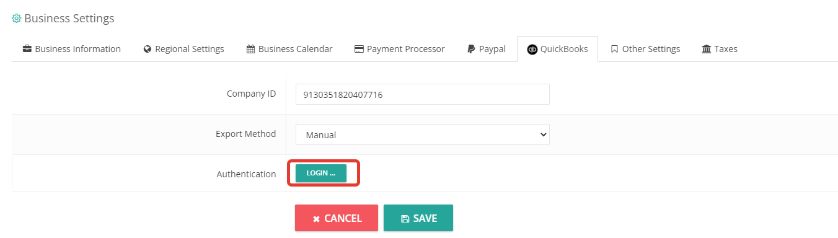838x238 pixels.
Task: Go to the Other Settings tab
Action: click(x=645, y=49)
